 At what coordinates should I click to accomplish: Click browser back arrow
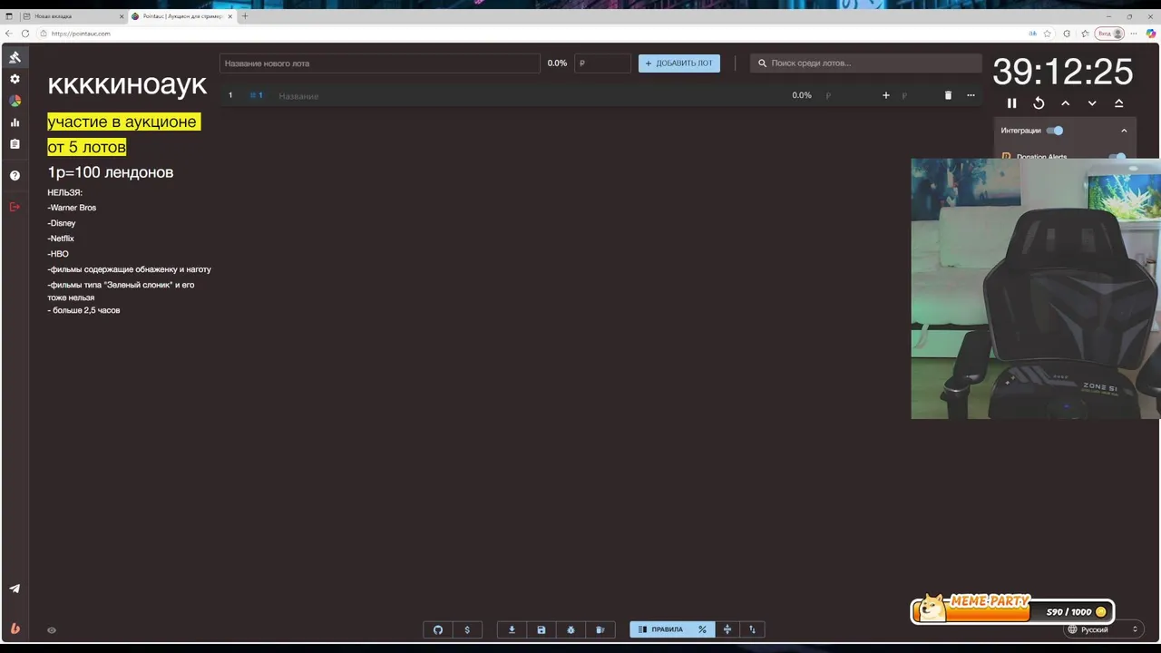pyautogui.click(x=9, y=34)
